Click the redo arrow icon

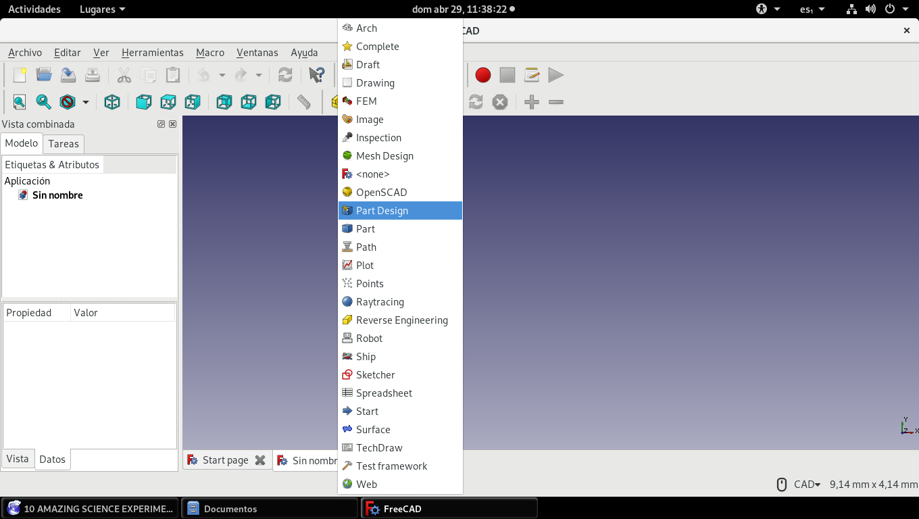coord(241,75)
